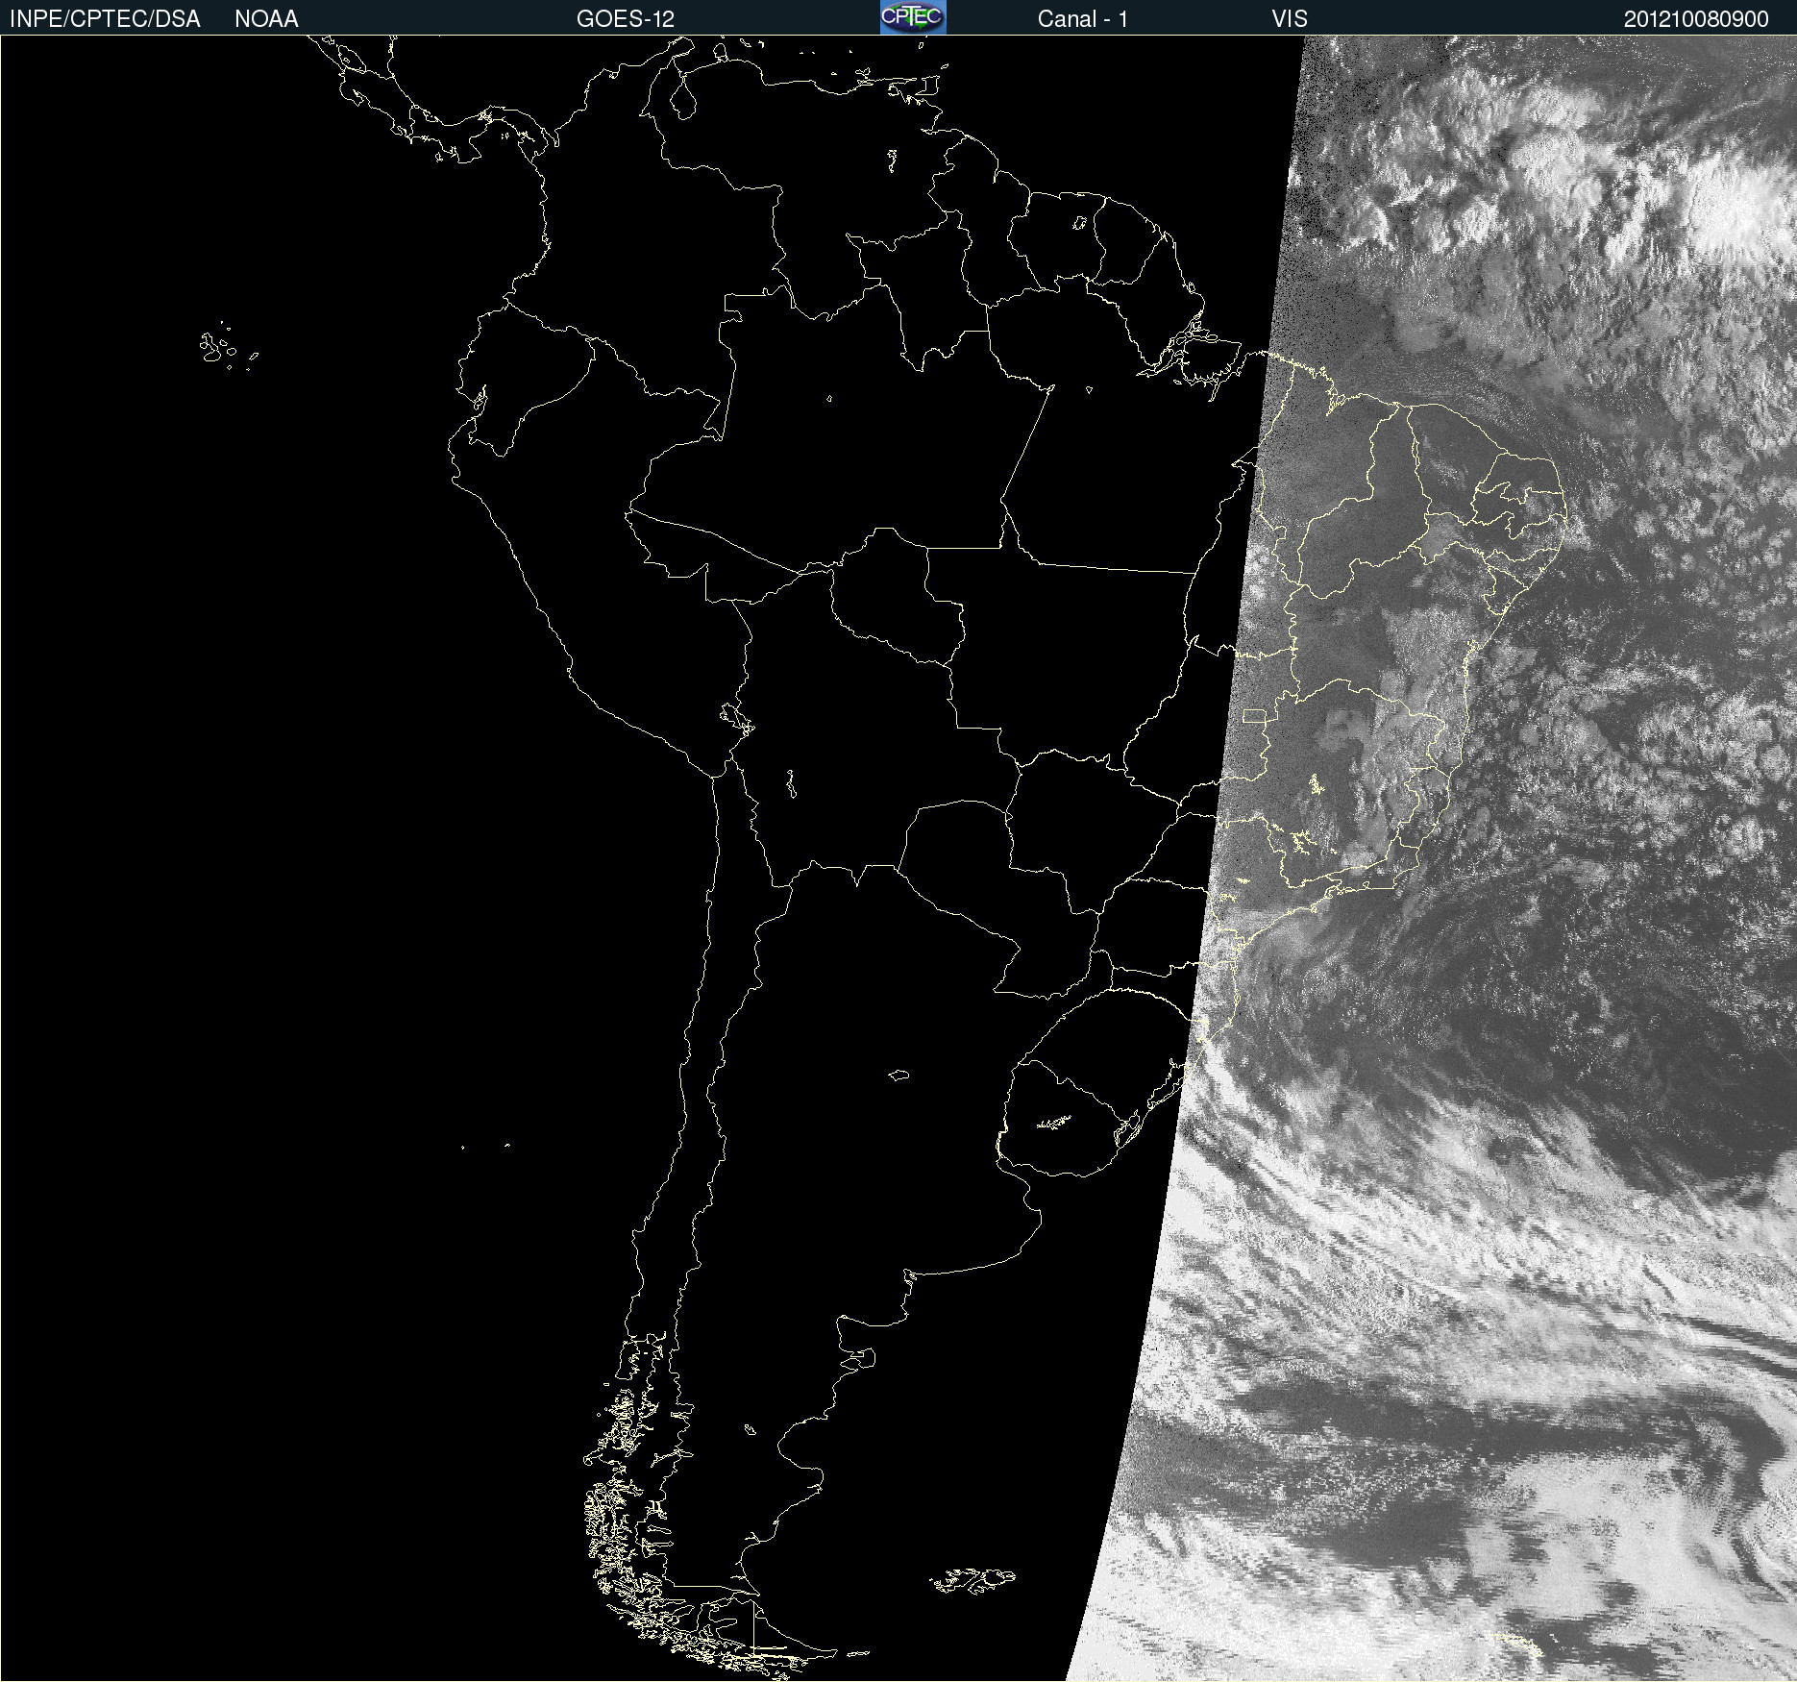
Task: Select the INPE/CPTEC/DSA header text
Action: click(x=105, y=19)
